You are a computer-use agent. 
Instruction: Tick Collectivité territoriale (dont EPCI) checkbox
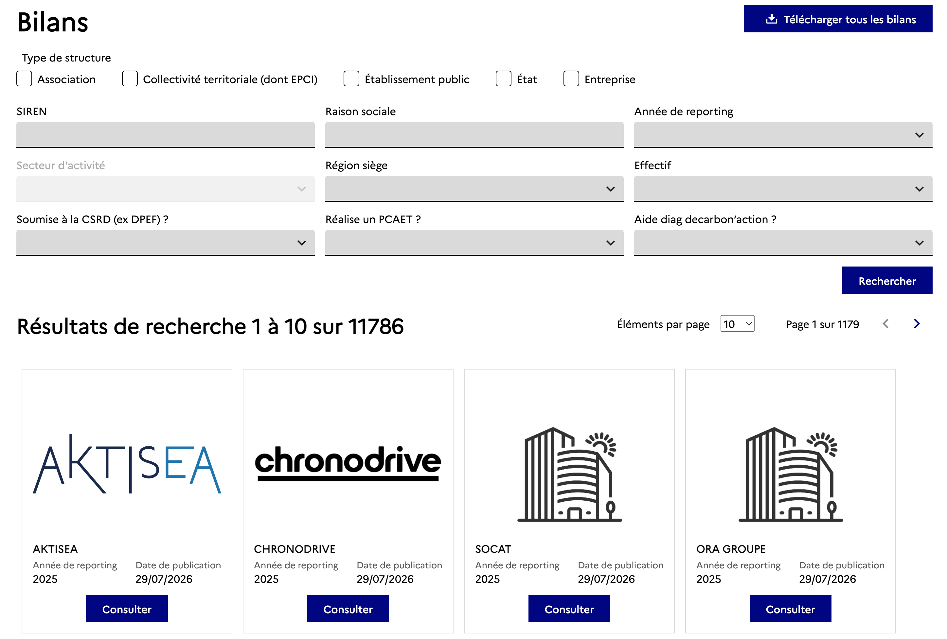pos(130,78)
